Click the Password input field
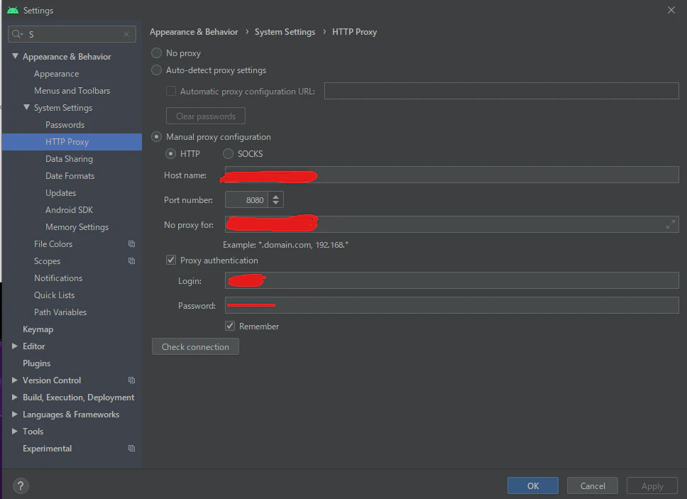687x499 pixels. click(451, 305)
